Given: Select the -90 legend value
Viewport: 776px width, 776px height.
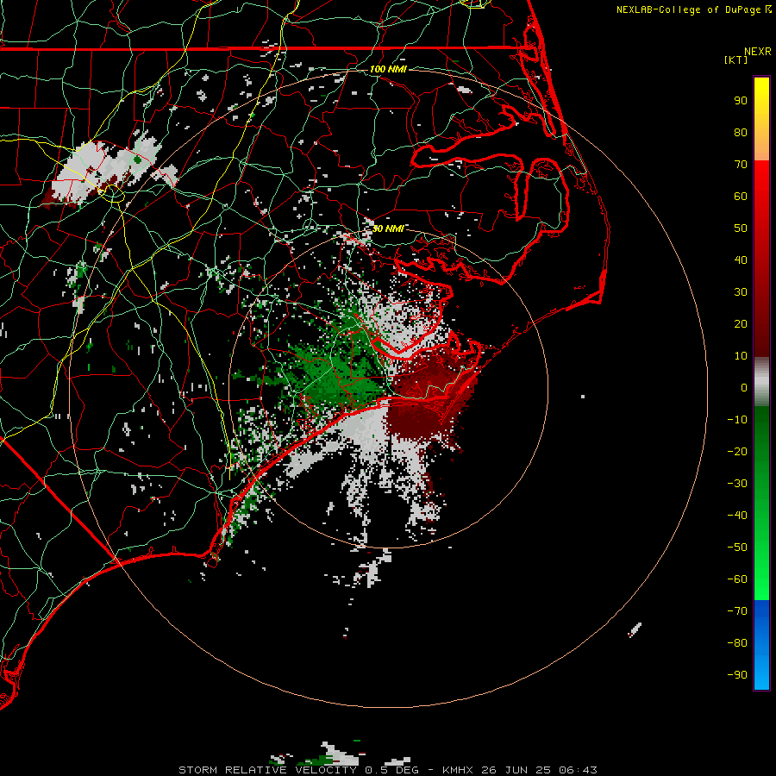Looking at the screenshot, I should click(737, 675).
